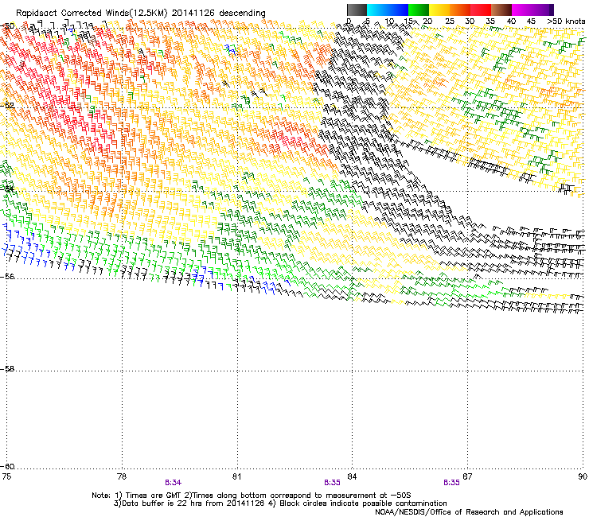The image size is (589, 517).
Task: Click the longitude label '81'
Action: point(236,476)
